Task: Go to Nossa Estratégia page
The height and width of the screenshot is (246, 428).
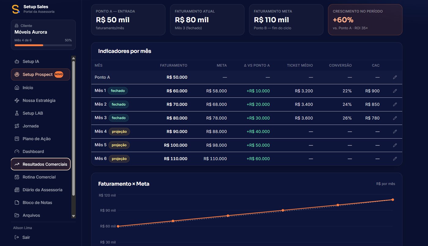Action: pyautogui.click(x=40, y=100)
